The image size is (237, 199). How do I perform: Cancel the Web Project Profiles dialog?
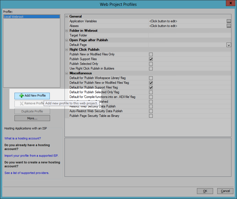[225, 191]
